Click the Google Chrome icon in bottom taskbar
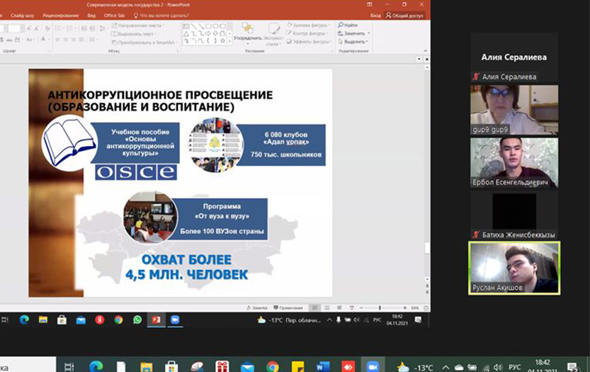 pyautogui.click(x=273, y=367)
